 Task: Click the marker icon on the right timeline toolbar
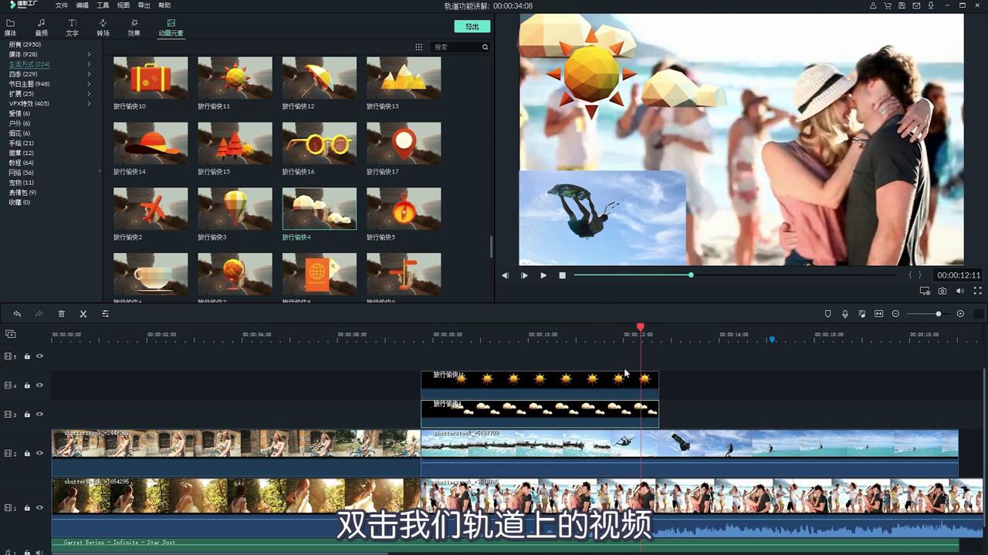pos(827,314)
